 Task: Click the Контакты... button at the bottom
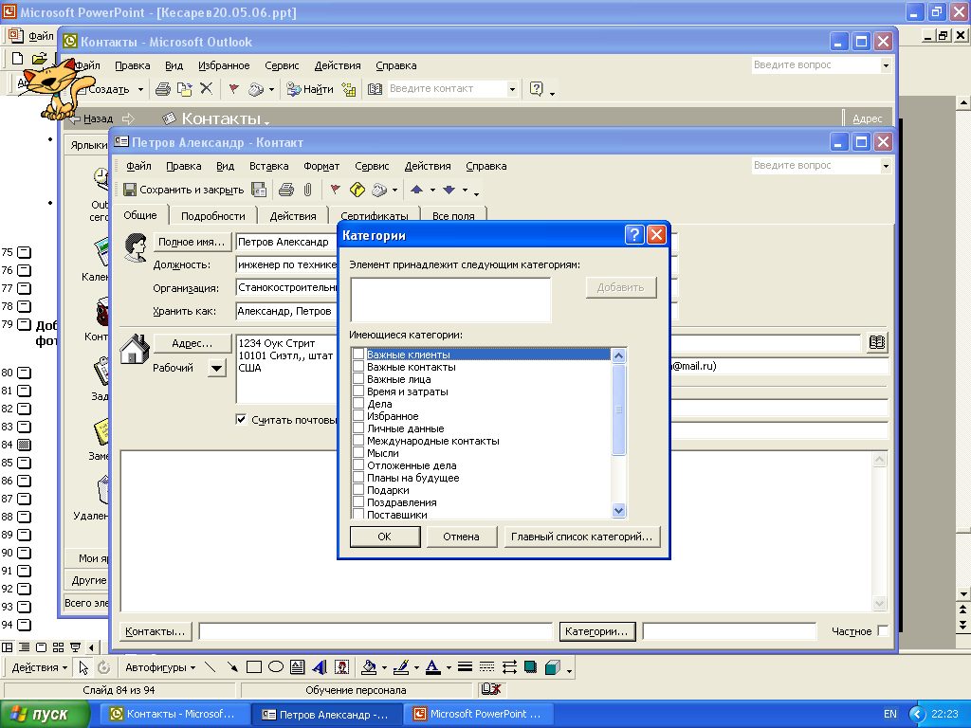pyautogui.click(x=156, y=631)
